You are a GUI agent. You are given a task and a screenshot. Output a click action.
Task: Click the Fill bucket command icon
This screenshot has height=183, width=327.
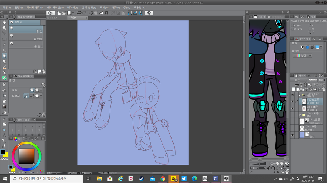pyautogui.click(x=101, y=13)
